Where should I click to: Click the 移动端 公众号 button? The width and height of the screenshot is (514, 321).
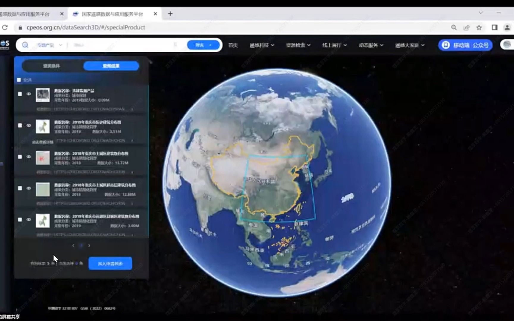pos(465,45)
